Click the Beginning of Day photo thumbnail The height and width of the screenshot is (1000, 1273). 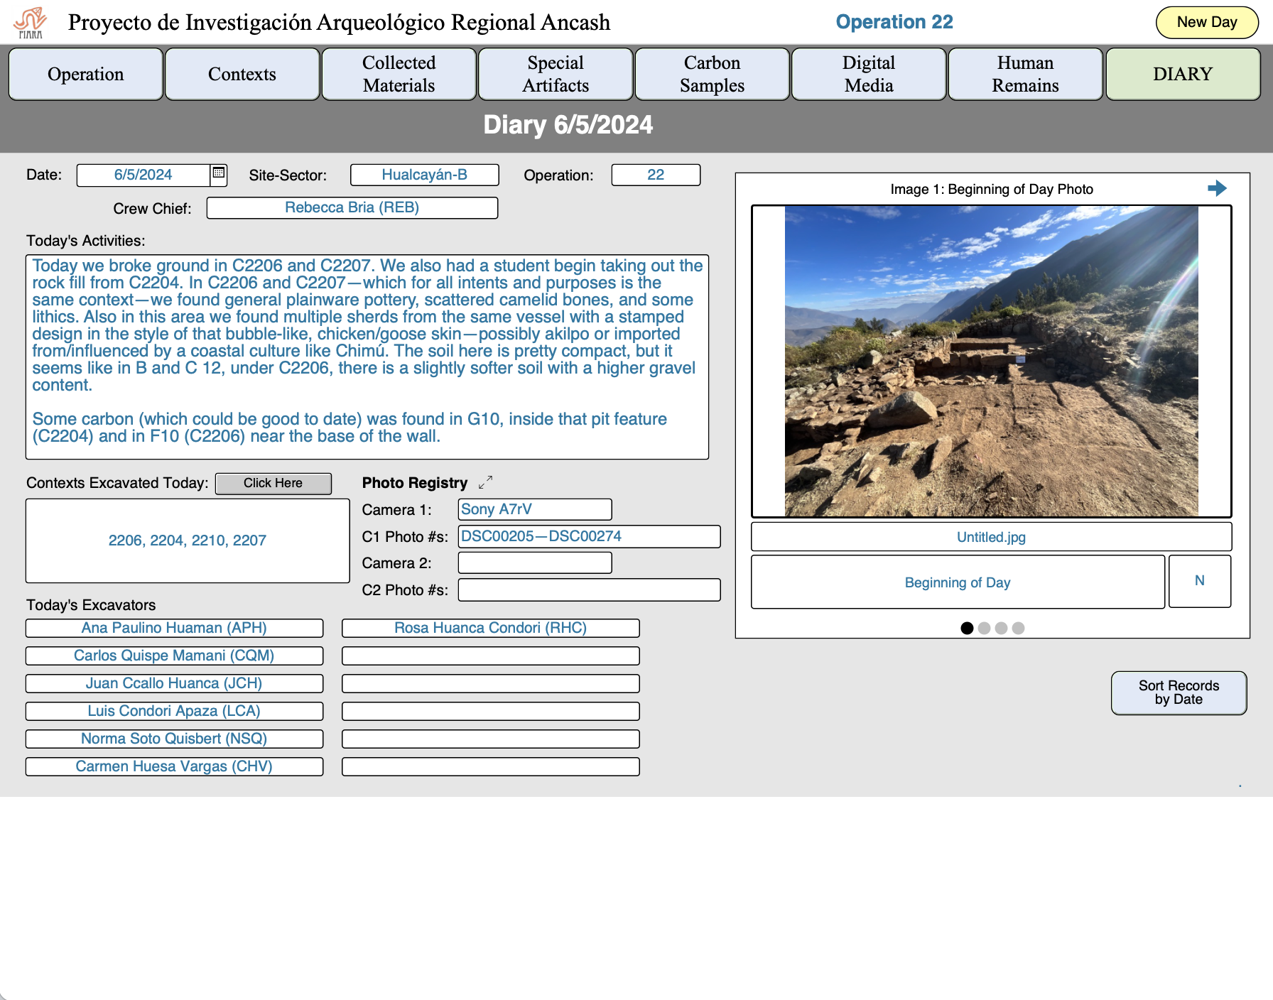click(991, 361)
